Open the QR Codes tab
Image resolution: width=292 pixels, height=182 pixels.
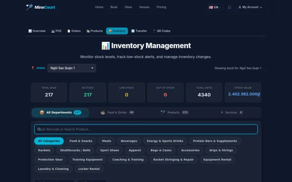coord(162,31)
